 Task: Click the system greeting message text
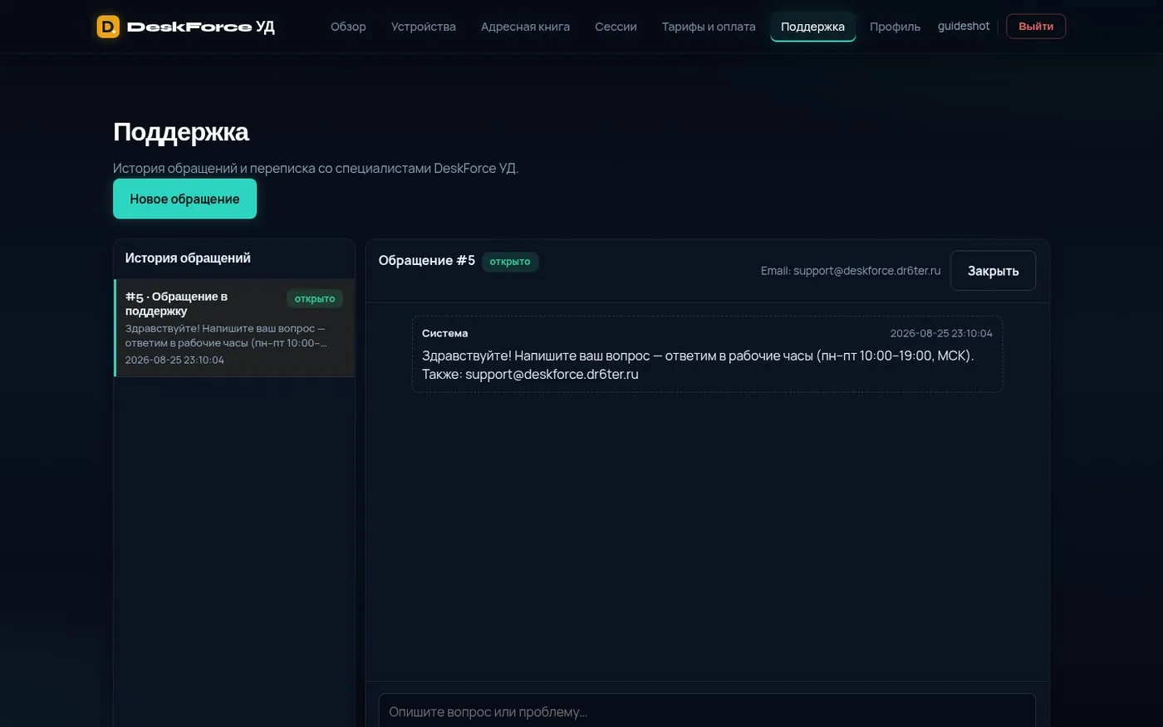(x=698, y=365)
